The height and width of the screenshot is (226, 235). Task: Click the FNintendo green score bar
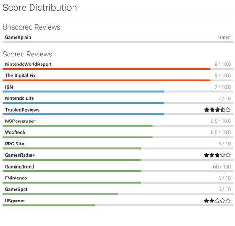[x=72, y=183]
